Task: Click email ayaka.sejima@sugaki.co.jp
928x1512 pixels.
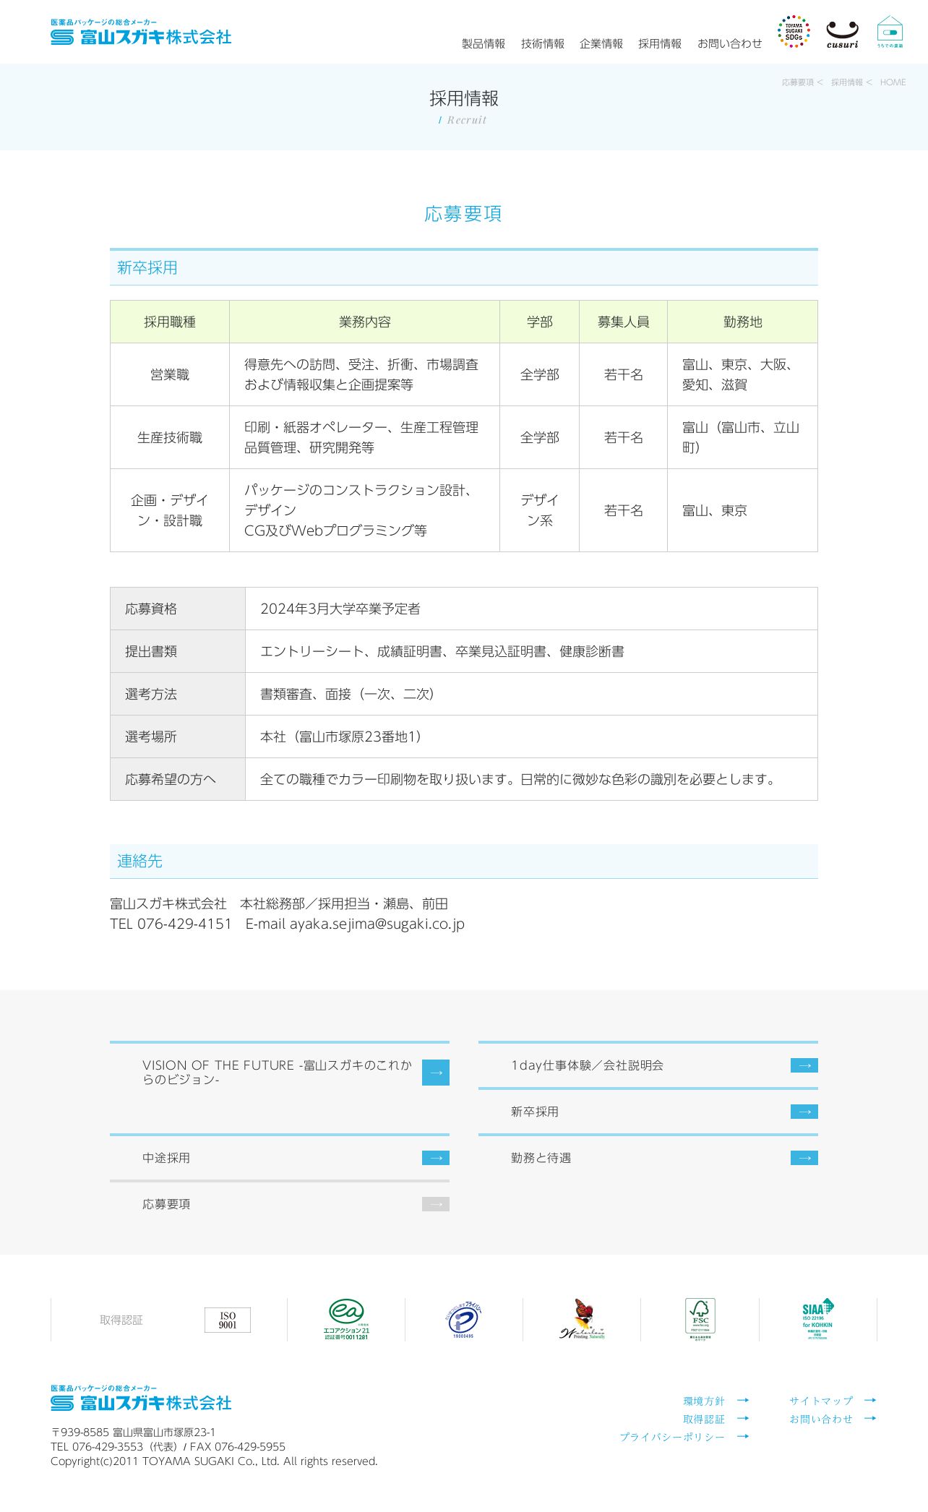Action: 377,924
